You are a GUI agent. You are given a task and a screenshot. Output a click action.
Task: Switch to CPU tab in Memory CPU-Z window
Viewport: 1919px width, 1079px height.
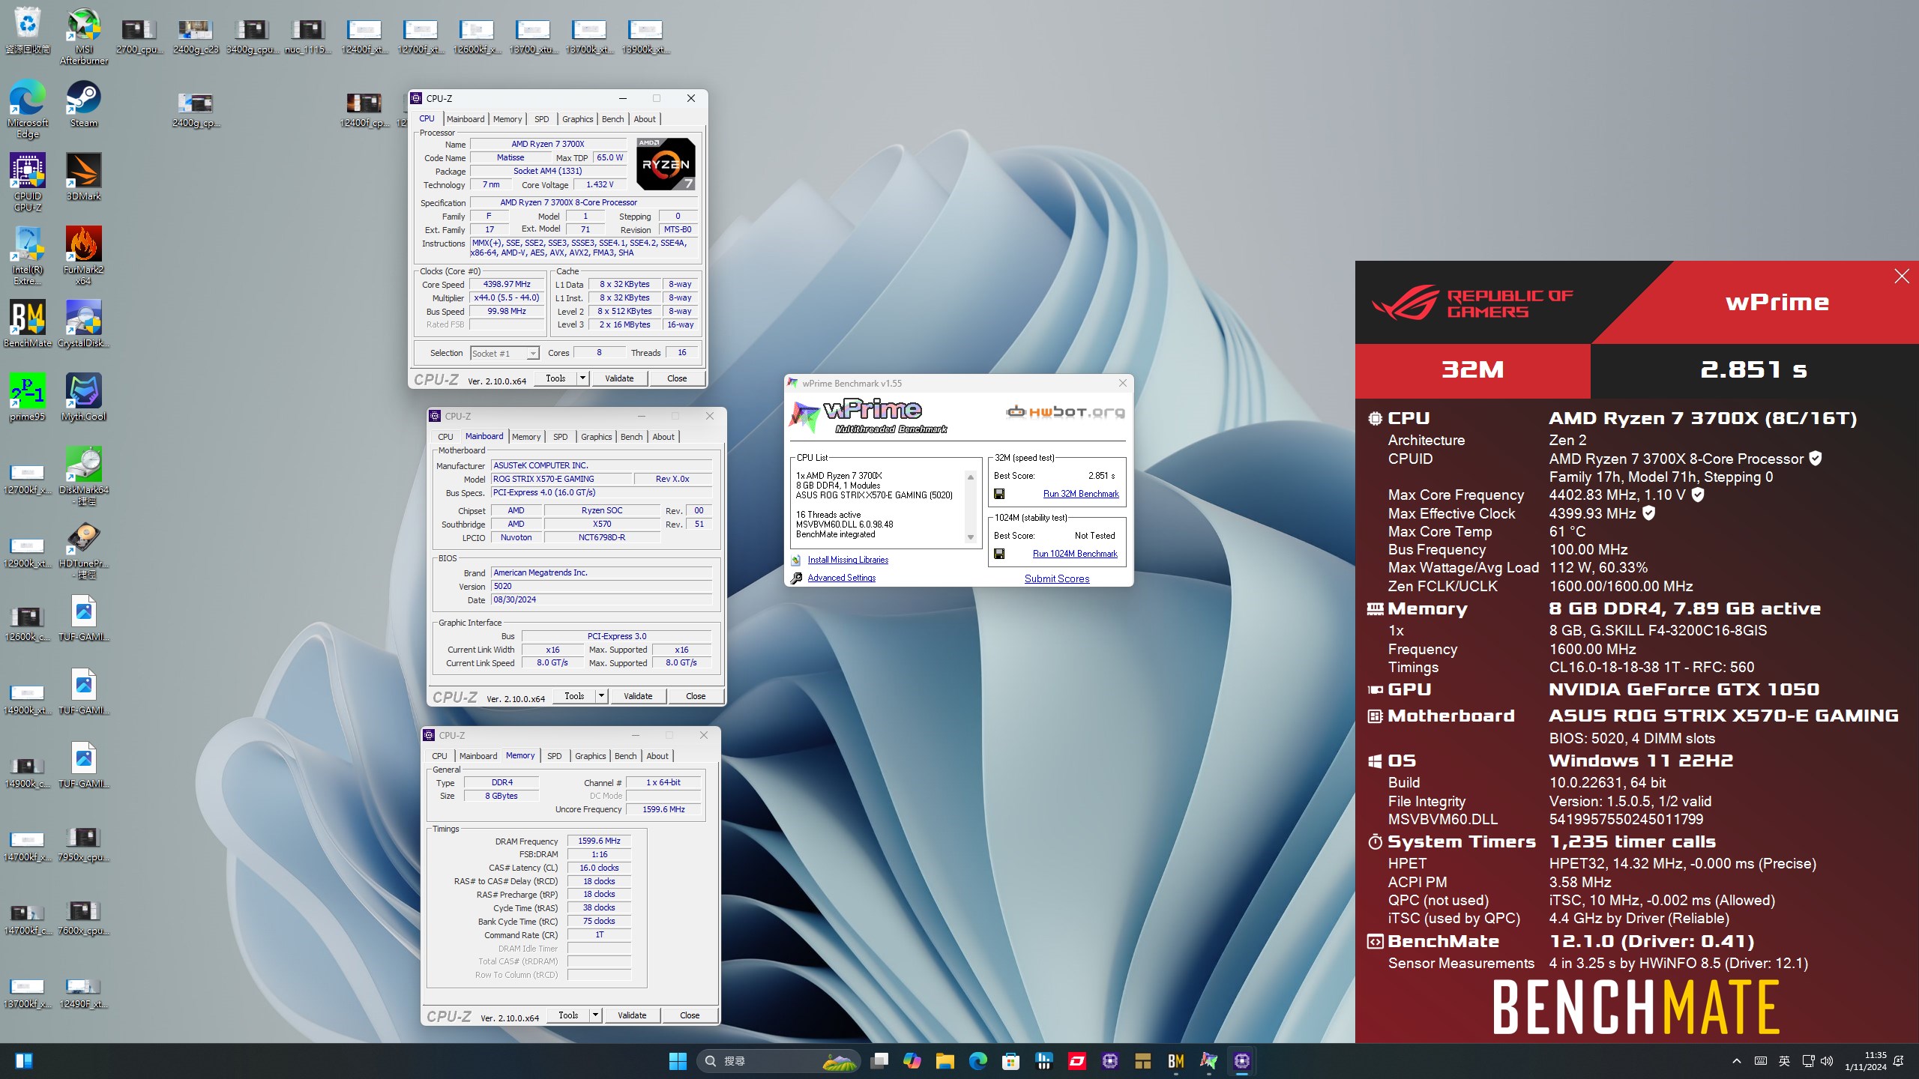pyautogui.click(x=439, y=756)
